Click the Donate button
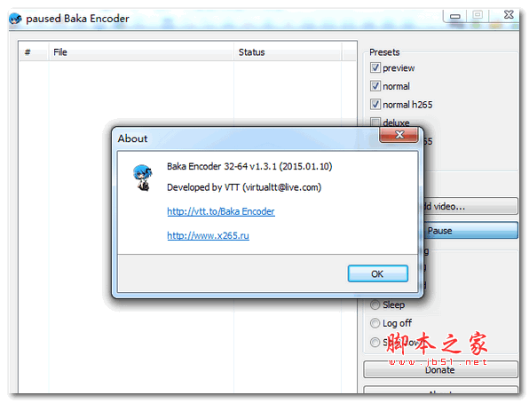Viewport: 529px width, 403px height. (440, 370)
